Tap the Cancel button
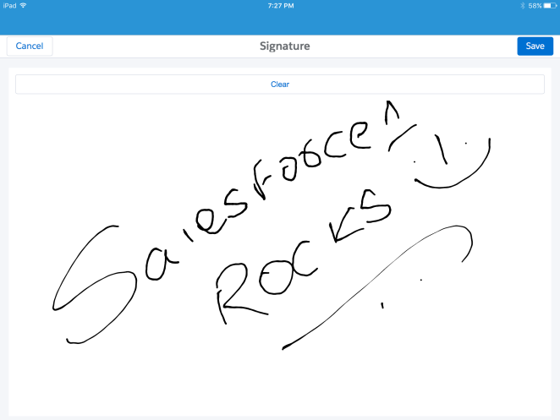 tap(30, 46)
